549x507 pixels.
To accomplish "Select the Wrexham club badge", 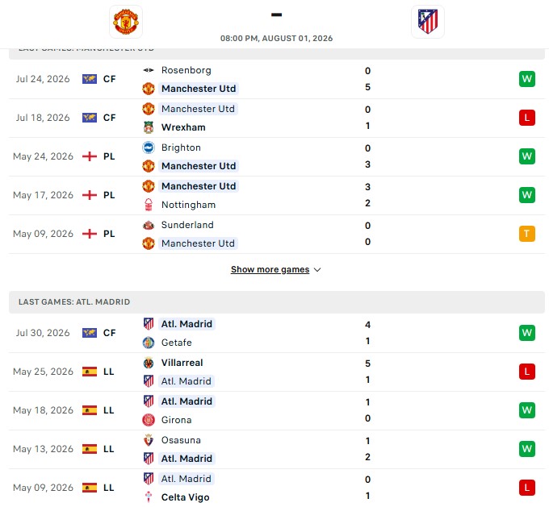I will [x=149, y=127].
